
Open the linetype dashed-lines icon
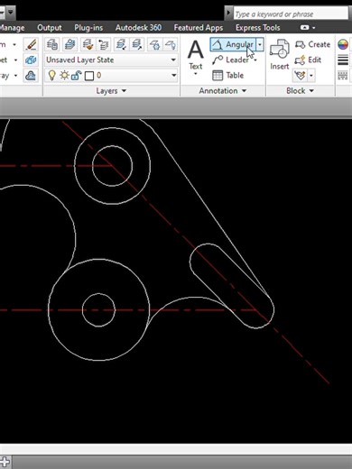click(x=343, y=75)
